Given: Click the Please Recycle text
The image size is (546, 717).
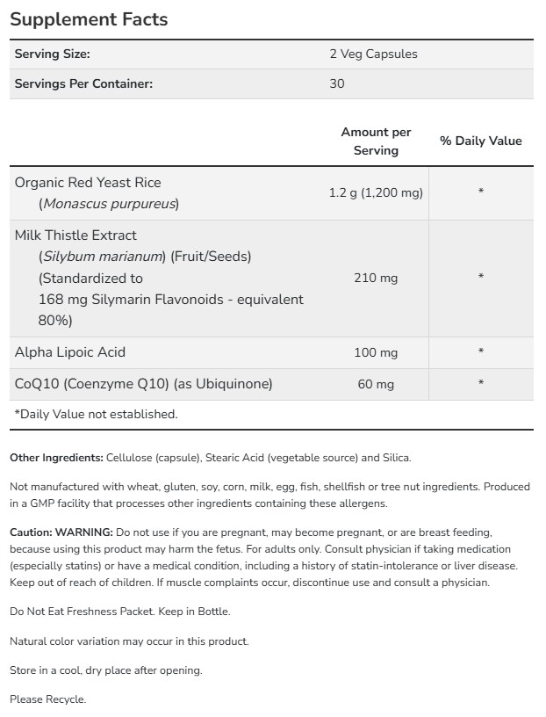Looking at the screenshot, I should [48, 699].
